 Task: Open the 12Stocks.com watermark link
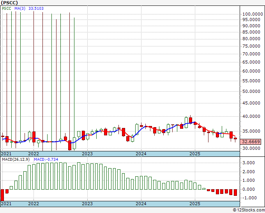click(x=249, y=210)
